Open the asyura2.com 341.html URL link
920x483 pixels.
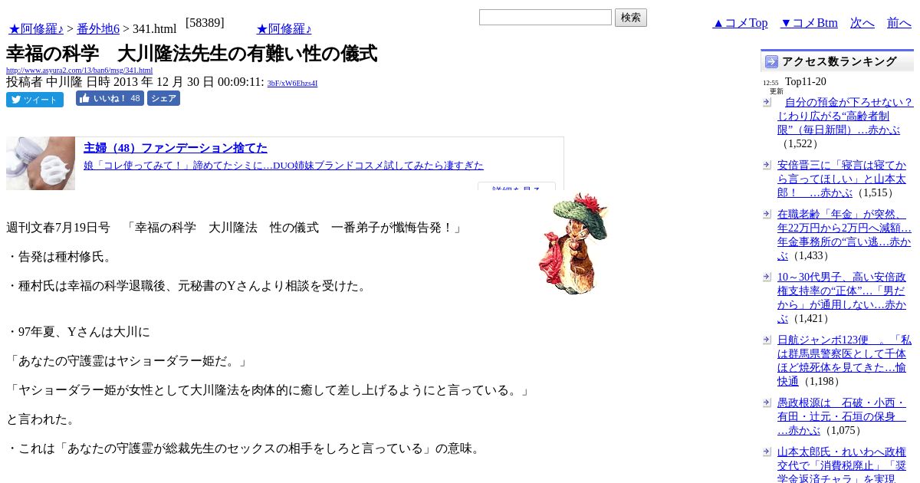[x=79, y=71]
